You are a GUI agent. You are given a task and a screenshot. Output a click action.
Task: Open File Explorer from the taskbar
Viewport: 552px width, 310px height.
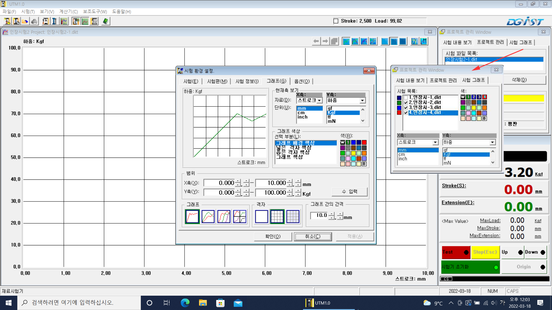(203, 303)
